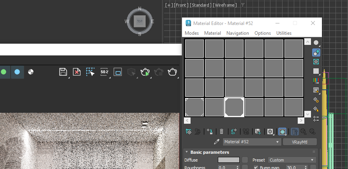Click the Diffuse color swatch

(228, 160)
